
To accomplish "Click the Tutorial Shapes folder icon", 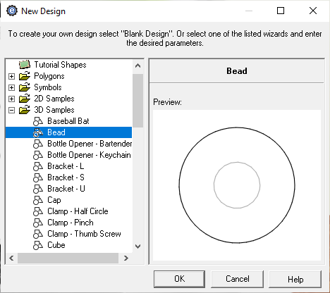I will click(x=25, y=65).
